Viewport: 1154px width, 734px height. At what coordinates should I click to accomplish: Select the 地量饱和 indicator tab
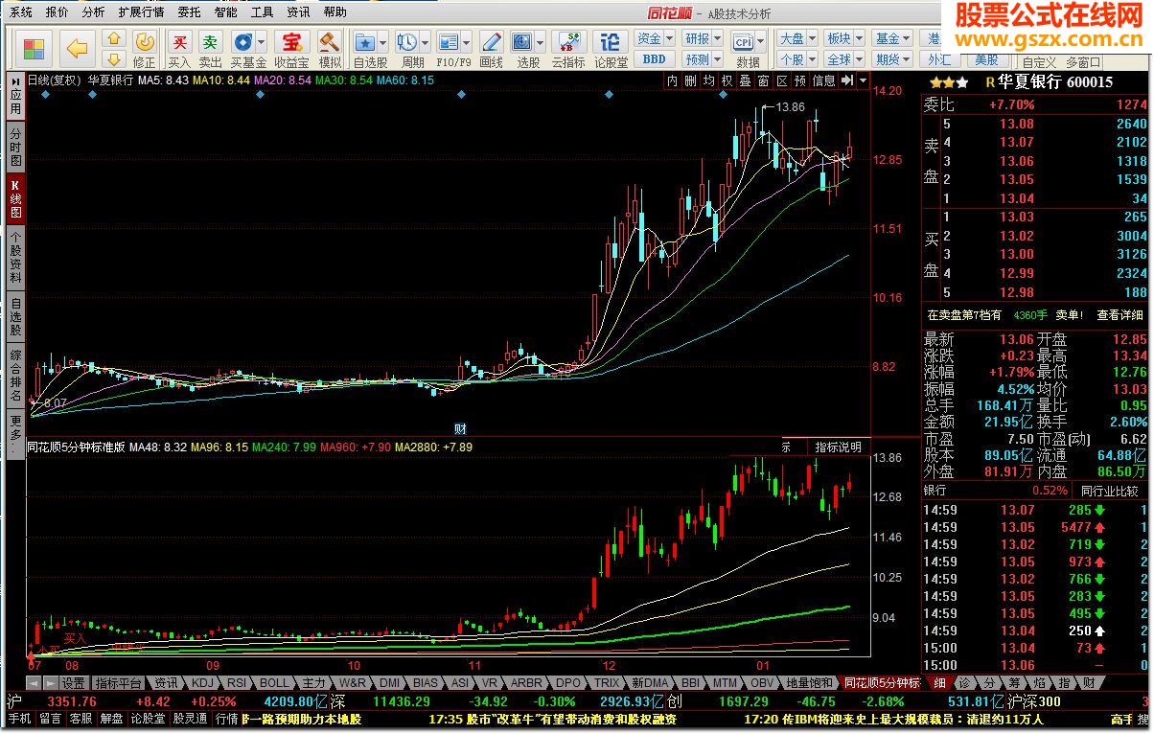(809, 683)
